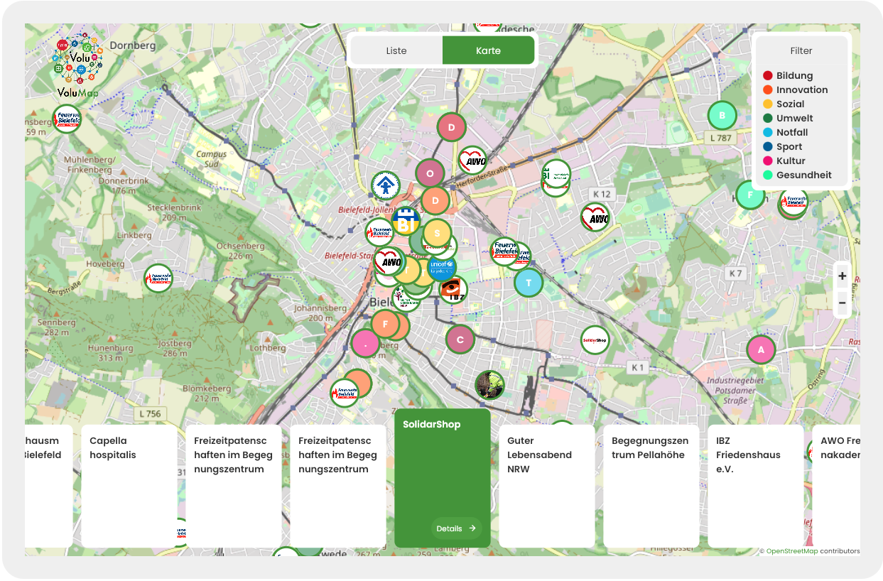Open SolidarShop Details button
Image resolution: width=883 pixels, height=581 pixels.
point(456,528)
